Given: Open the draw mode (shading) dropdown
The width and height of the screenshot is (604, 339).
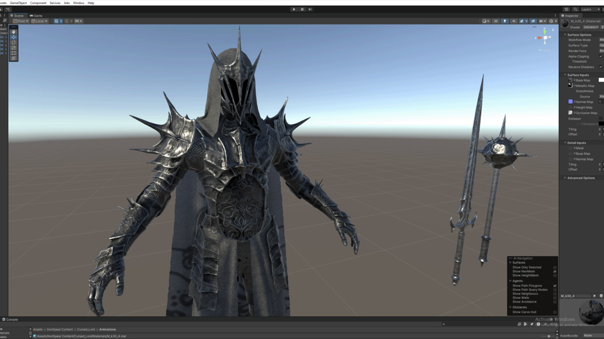Looking at the screenshot, I should point(486,21).
